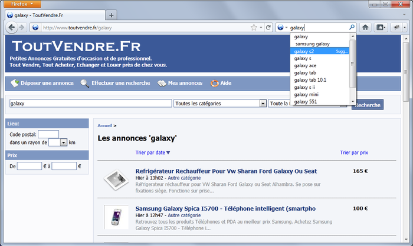Image resolution: width=413 pixels, height=246 pixels.
Task: Select suggestion 'galaxy s'
Action: click(x=320, y=58)
